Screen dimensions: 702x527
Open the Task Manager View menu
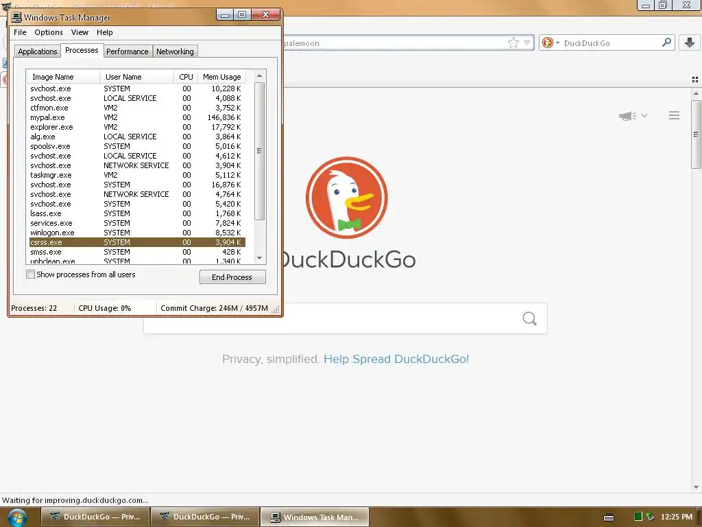pyautogui.click(x=80, y=32)
